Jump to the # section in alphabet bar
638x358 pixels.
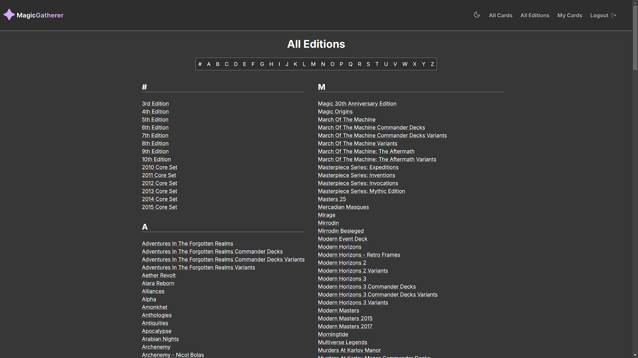pos(200,64)
